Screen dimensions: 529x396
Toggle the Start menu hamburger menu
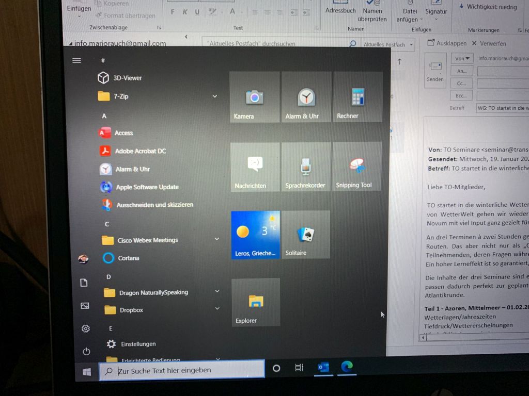pos(77,61)
